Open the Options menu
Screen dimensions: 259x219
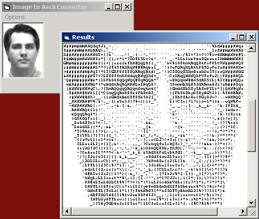tap(15, 17)
